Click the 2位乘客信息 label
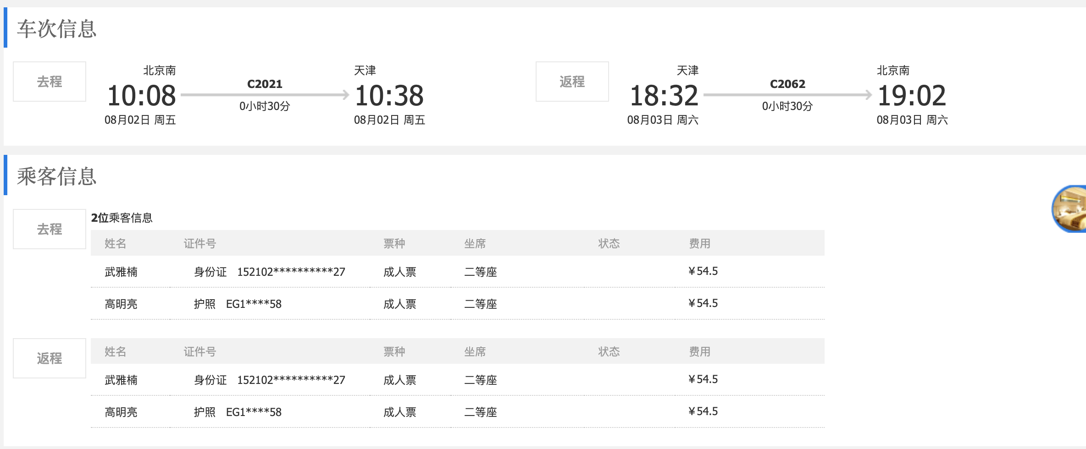 coord(122,218)
